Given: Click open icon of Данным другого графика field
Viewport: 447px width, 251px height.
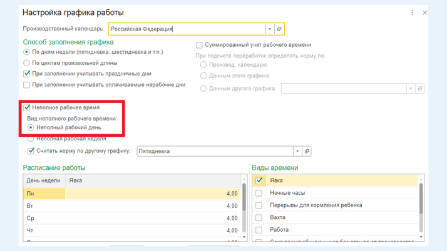Looking at the screenshot, I should pyautogui.click(x=420, y=89).
